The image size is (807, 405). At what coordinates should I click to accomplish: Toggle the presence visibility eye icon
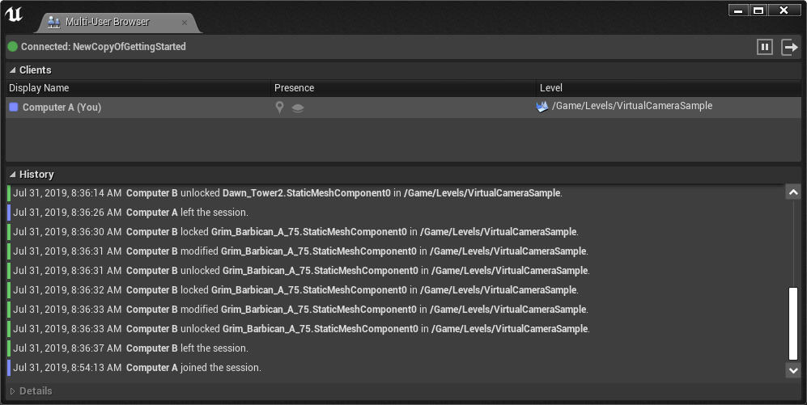coord(298,108)
